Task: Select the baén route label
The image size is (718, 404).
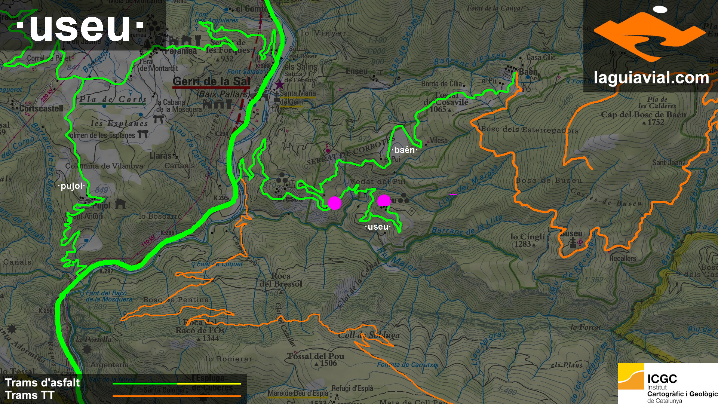Action: click(x=405, y=150)
